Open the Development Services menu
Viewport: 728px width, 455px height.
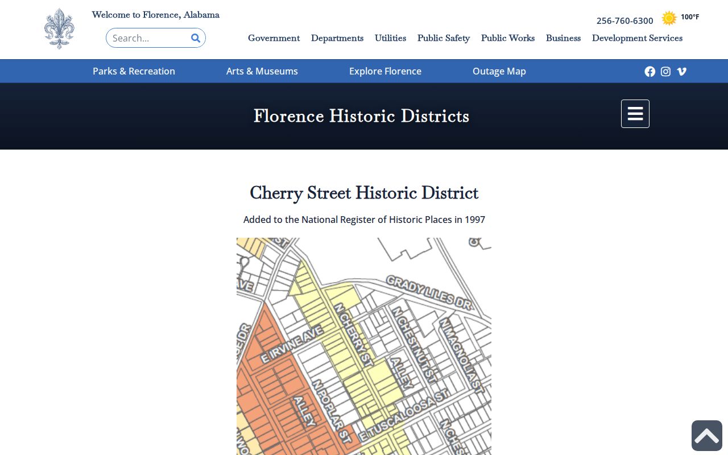click(x=638, y=38)
